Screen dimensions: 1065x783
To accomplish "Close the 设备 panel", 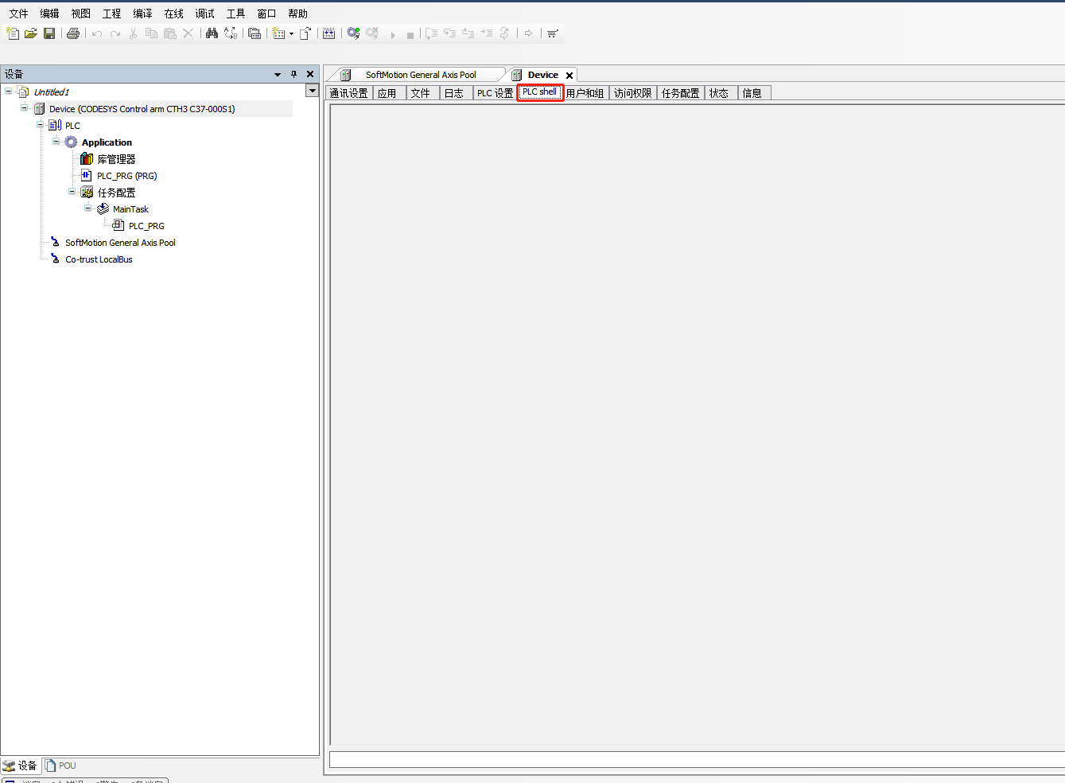I will [310, 74].
